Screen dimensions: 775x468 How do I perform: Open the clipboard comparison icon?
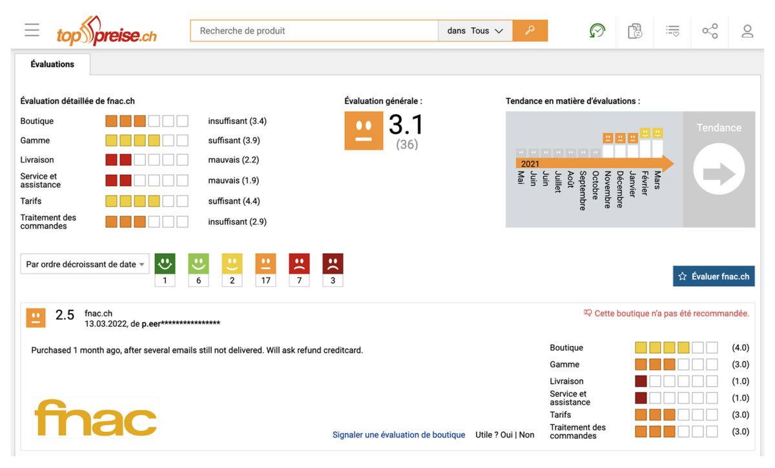[635, 30]
